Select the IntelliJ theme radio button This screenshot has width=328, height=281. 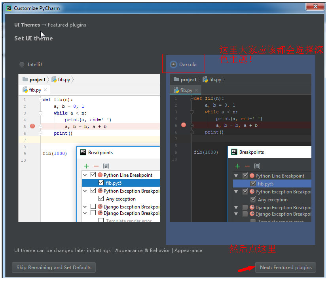click(x=22, y=64)
